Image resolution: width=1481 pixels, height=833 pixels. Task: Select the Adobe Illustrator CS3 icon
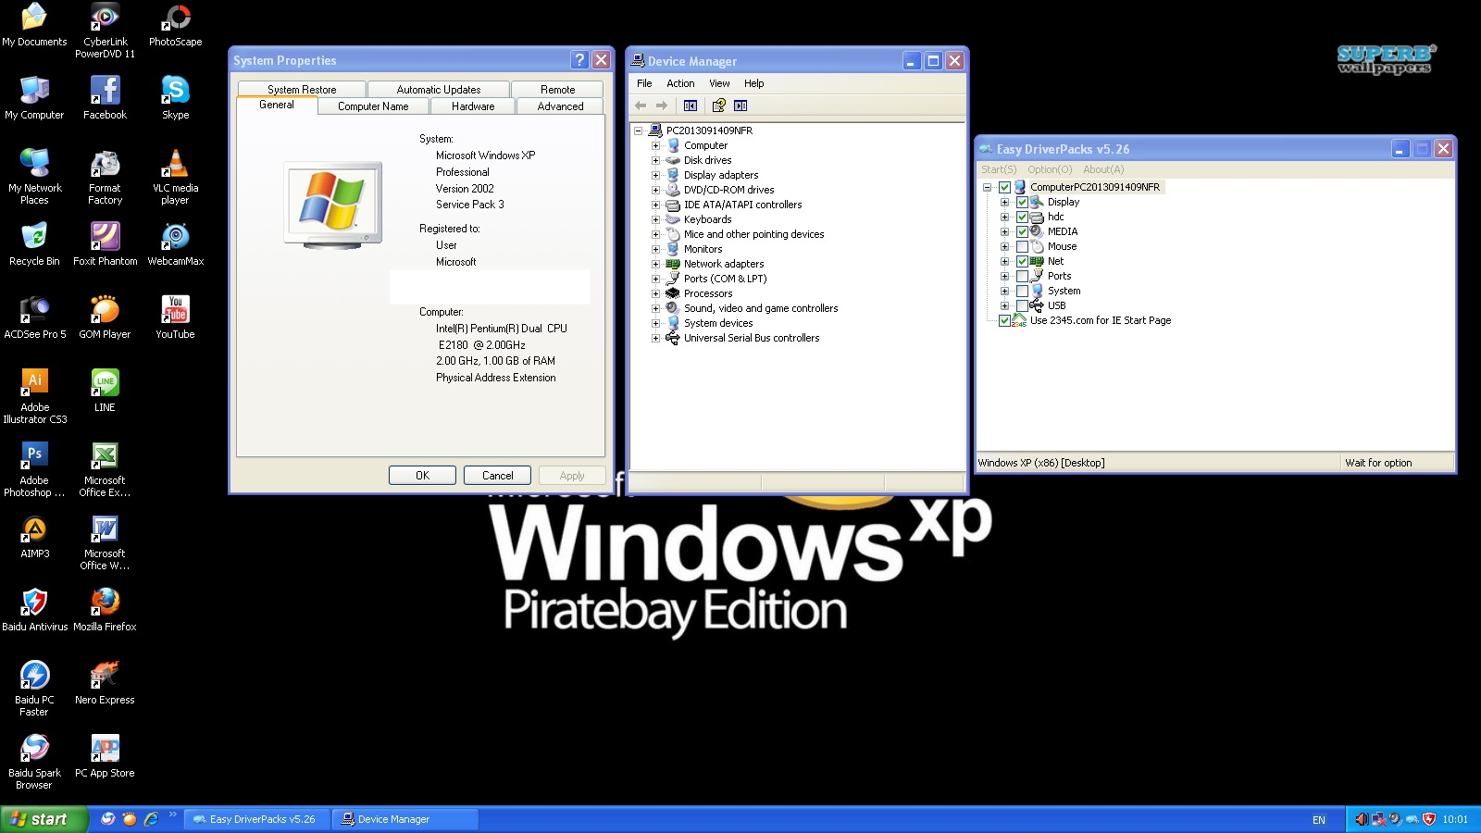click(x=34, y=396)
